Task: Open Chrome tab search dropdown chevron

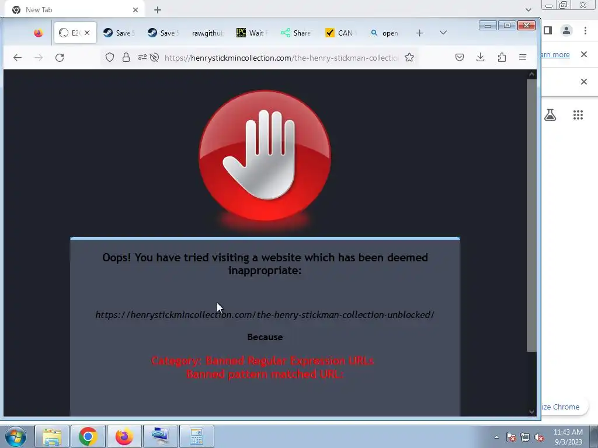Action: coord(528,9)
